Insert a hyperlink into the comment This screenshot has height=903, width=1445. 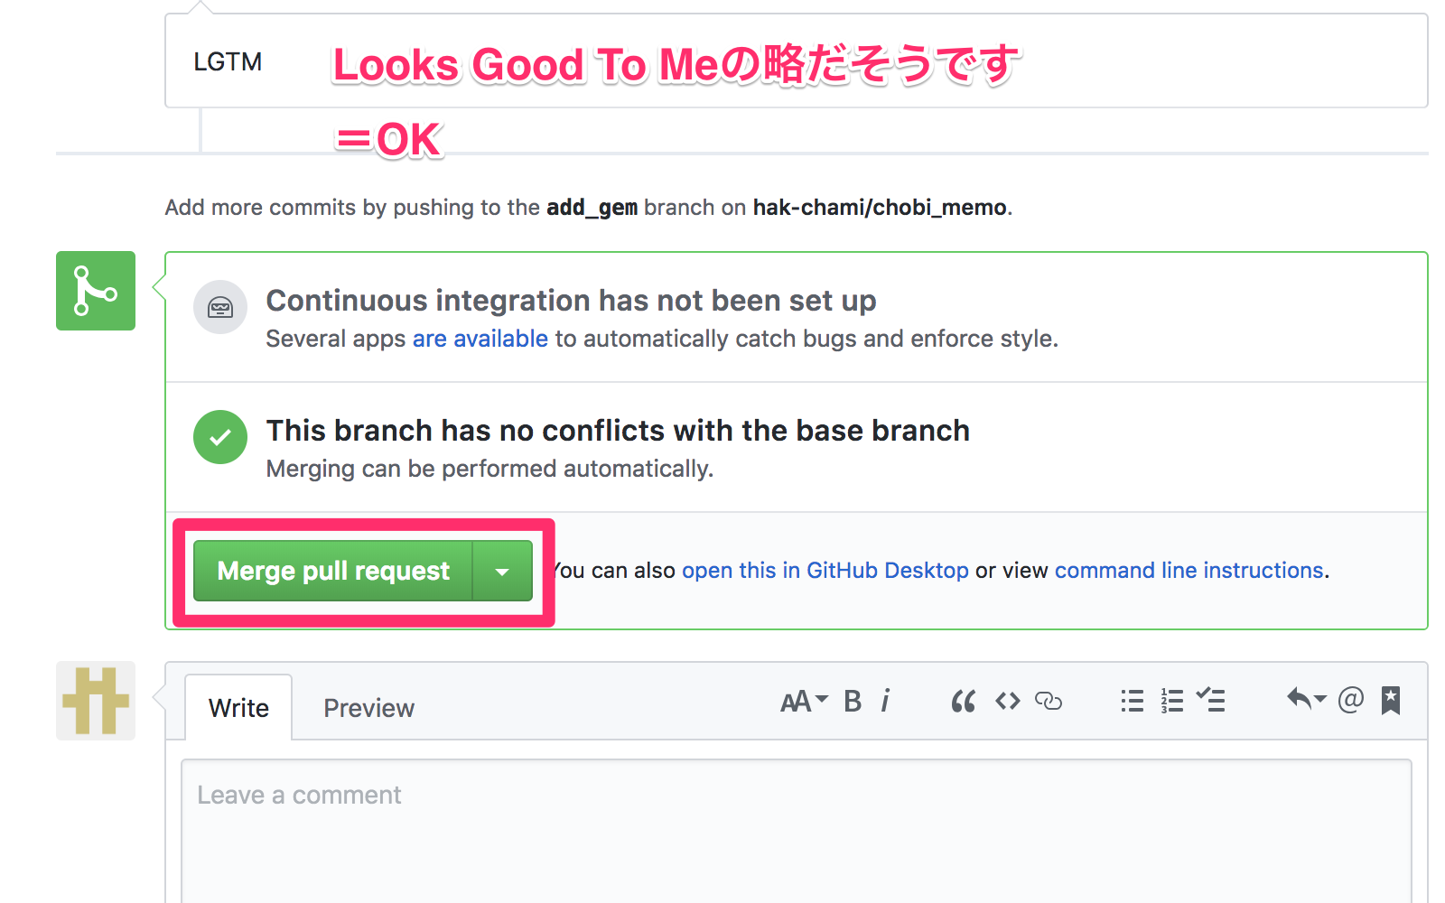(x=1051, y=701)
